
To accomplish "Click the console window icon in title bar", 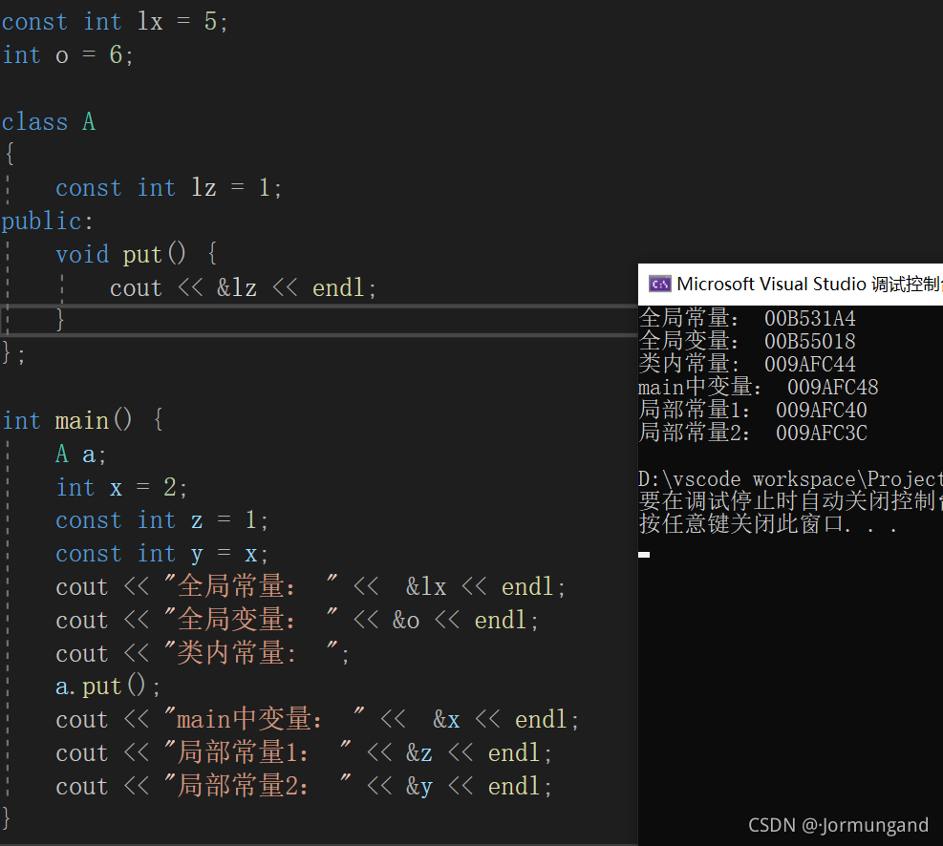I will point(660,284).
